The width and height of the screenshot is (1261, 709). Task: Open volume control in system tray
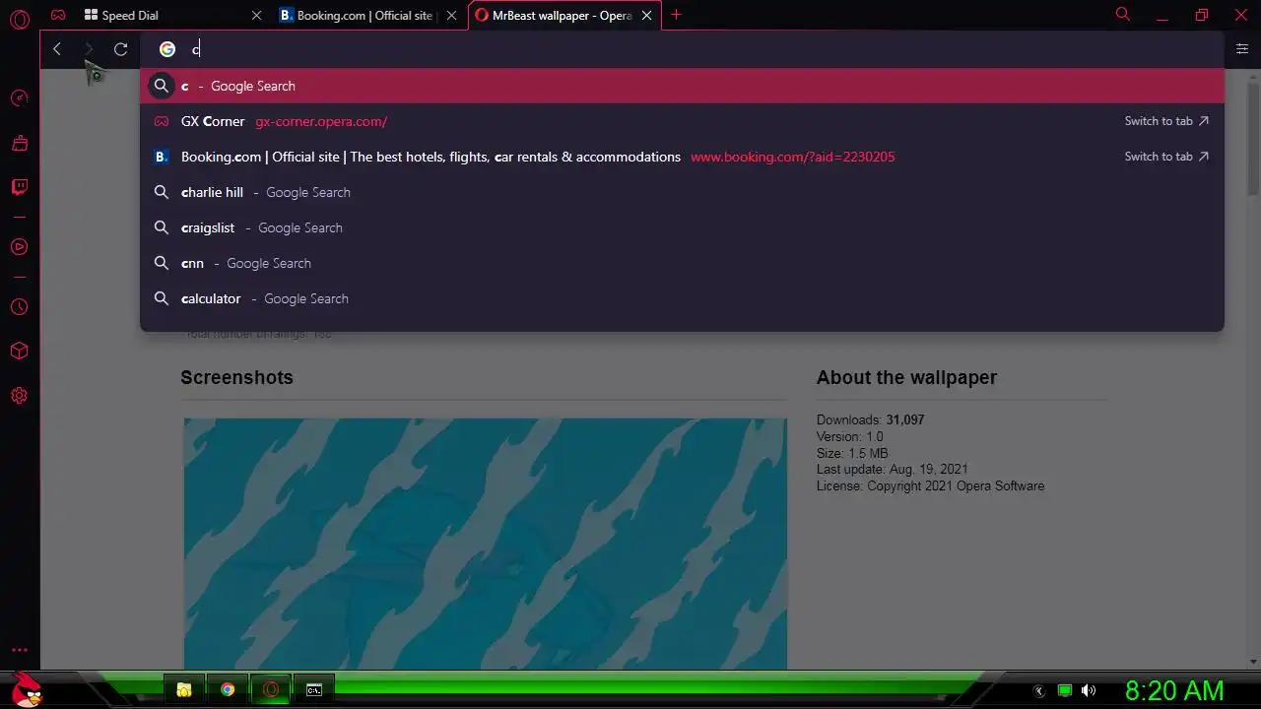click(1088, 690)
